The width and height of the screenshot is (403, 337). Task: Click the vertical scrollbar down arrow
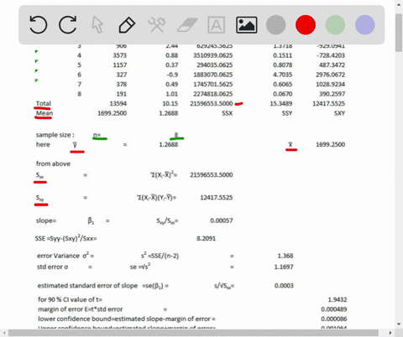coord(399,324)
